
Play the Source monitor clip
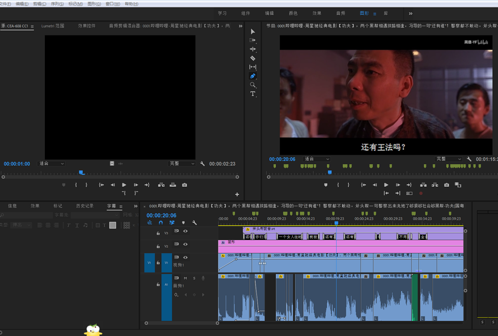coord(124,185)
